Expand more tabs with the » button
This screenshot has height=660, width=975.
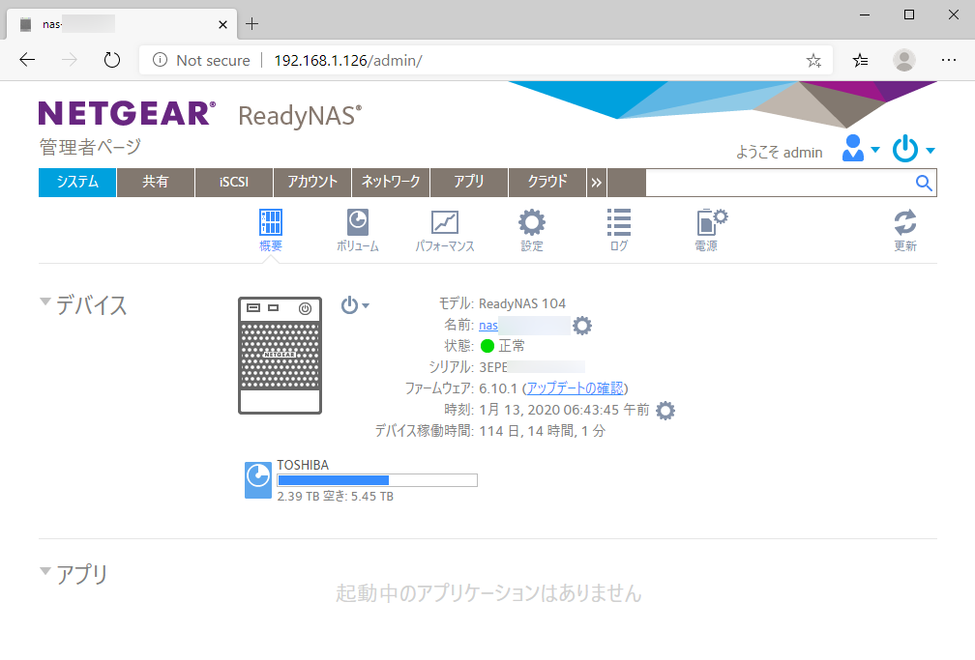(596, 183)
